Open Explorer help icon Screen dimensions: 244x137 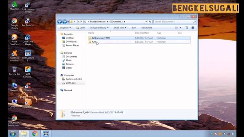[193, 28]
